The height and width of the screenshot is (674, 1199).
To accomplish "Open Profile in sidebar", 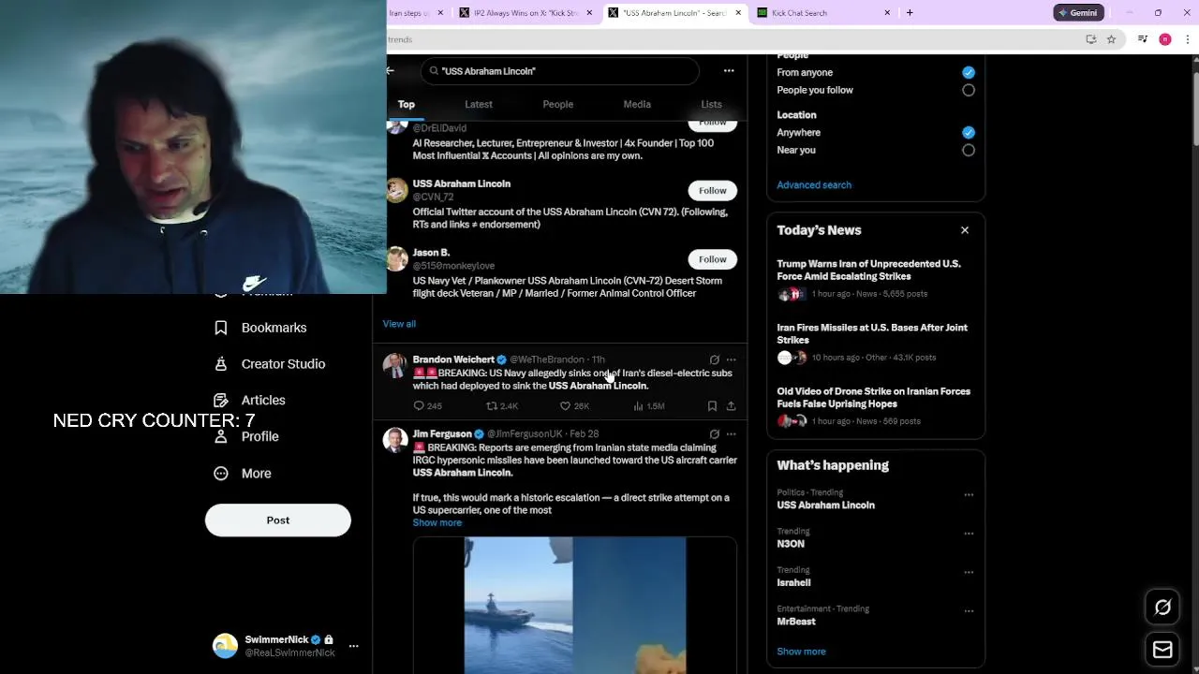I will pos(247,436).
